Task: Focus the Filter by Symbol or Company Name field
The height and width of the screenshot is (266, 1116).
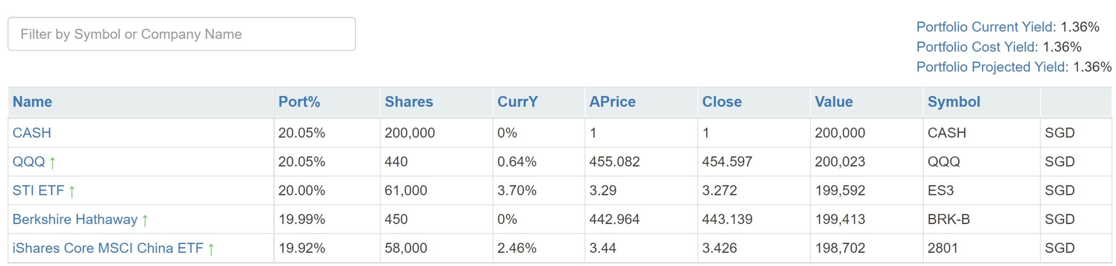Action: coord(182,34)
